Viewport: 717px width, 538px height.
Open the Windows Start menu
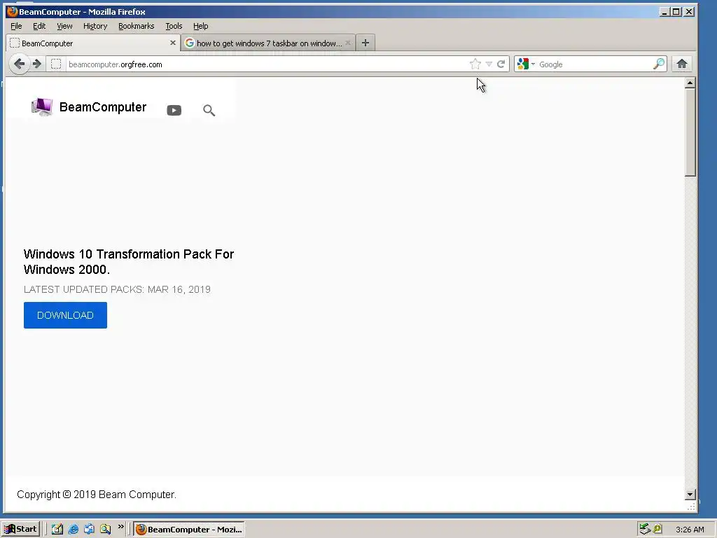coord(20,530)
